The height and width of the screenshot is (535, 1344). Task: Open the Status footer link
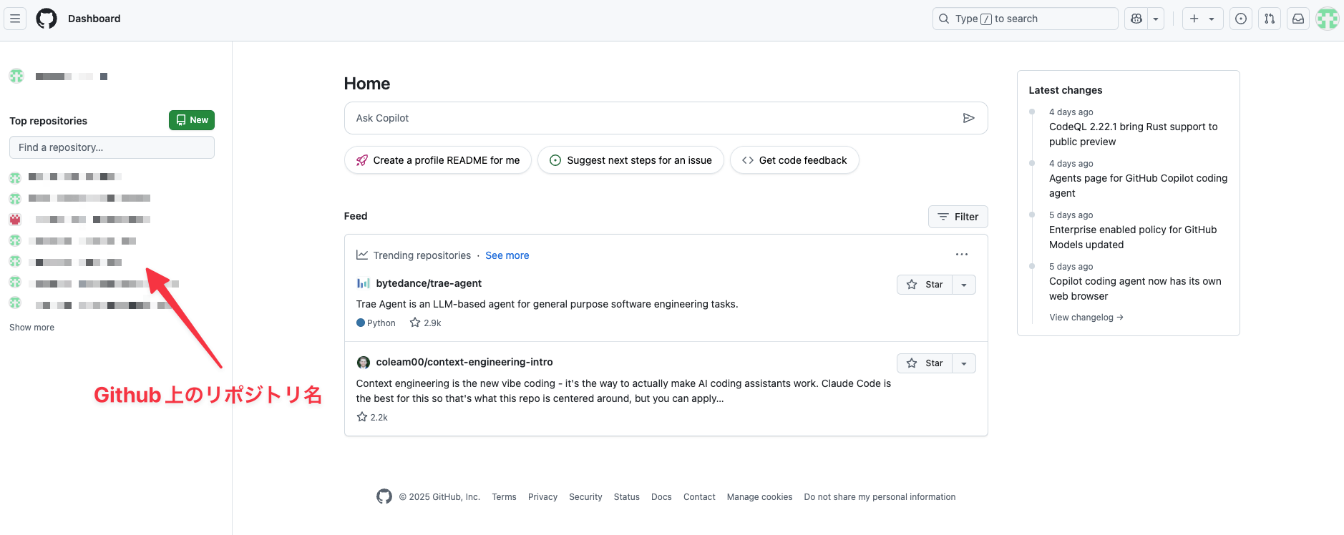point(627,497)
